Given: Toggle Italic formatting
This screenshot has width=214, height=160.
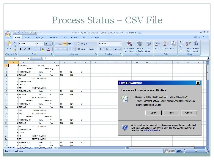Looking at the screenshot, I should [25, 49].
